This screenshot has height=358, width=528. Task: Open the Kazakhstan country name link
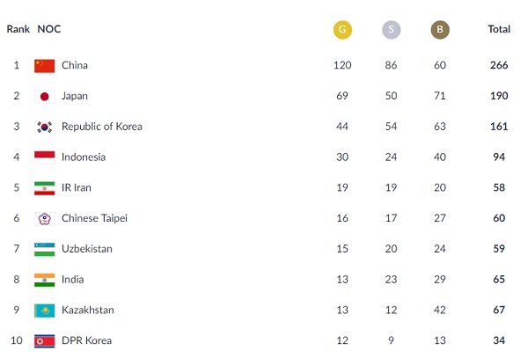[x=88, y=310]
